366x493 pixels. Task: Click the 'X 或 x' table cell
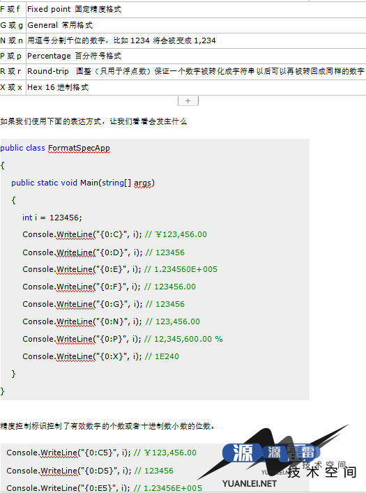pos(13,87)
